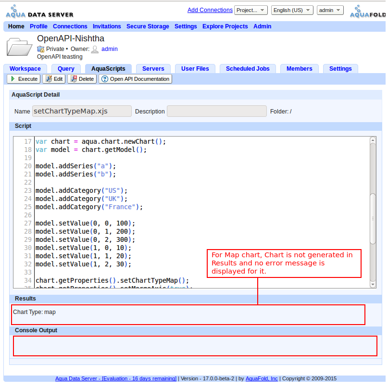Click the Name field setChartTypeMap.xjs
Viewport: 388px width, 389px height.
[x=82, y=111]
